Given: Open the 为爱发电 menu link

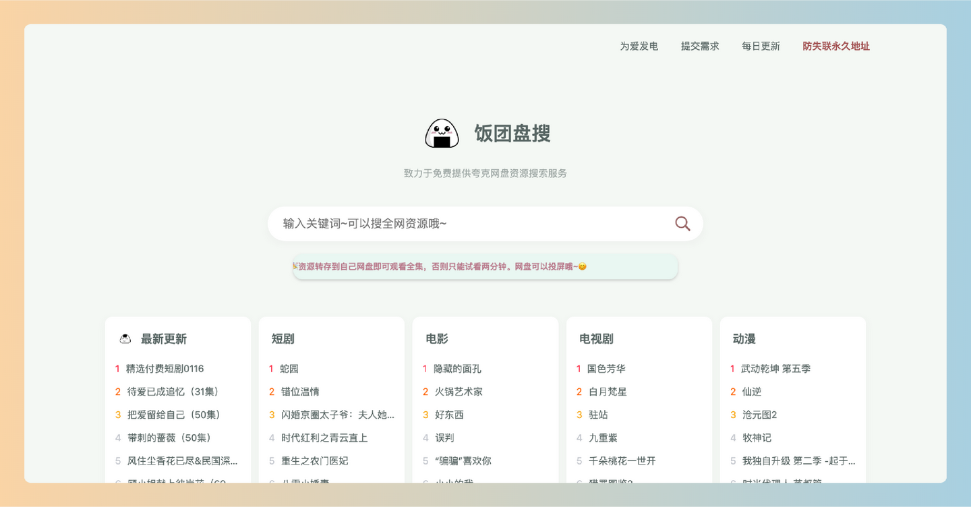Looking at the screenshot, I should coord(639,46).
